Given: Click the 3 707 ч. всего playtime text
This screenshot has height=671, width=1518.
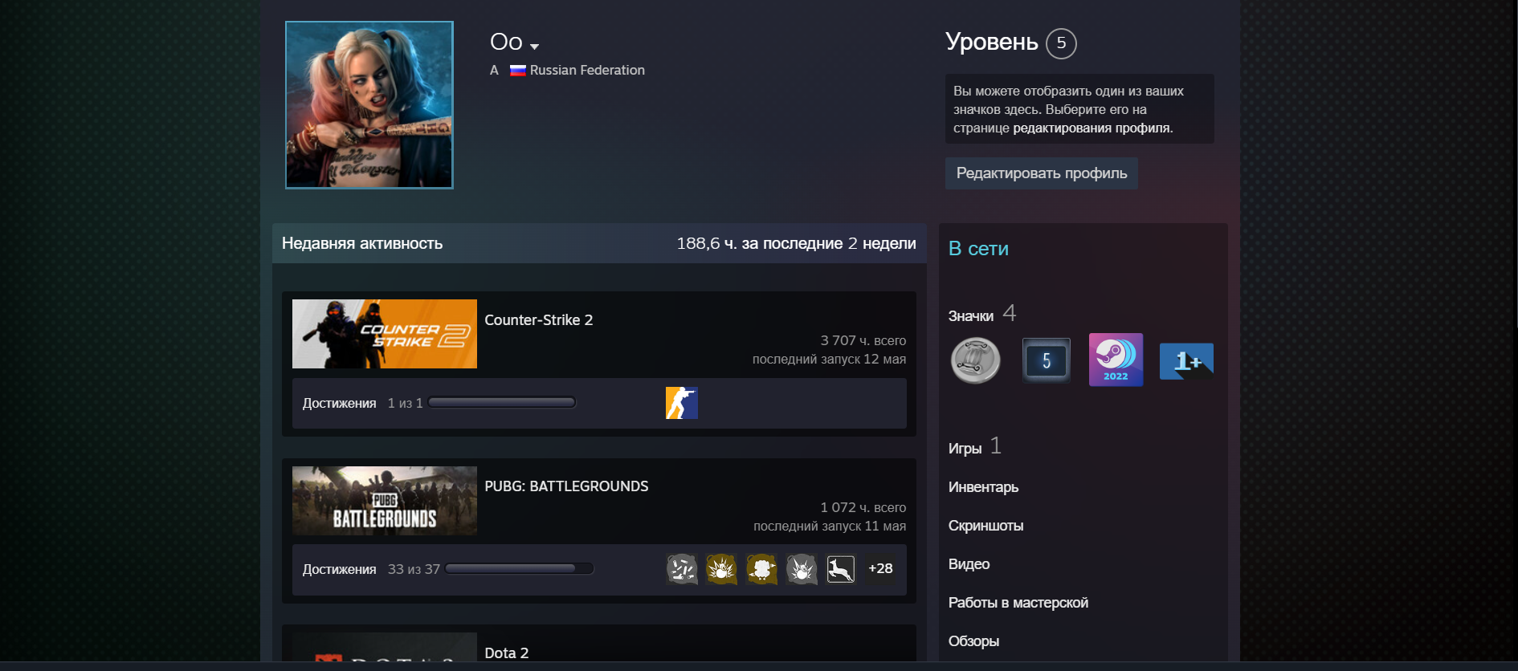Looking at the screenshot, I should (x=863, y=341).
